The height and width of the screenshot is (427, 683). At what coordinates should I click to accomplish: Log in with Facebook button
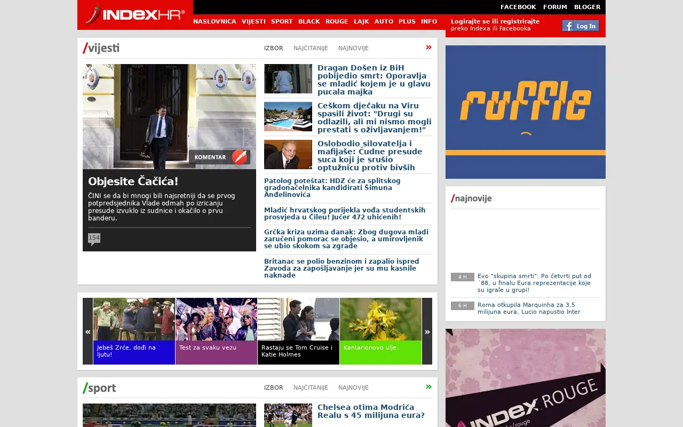pos(581,26)
